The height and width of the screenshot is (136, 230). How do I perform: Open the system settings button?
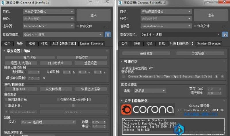point(146,53)
